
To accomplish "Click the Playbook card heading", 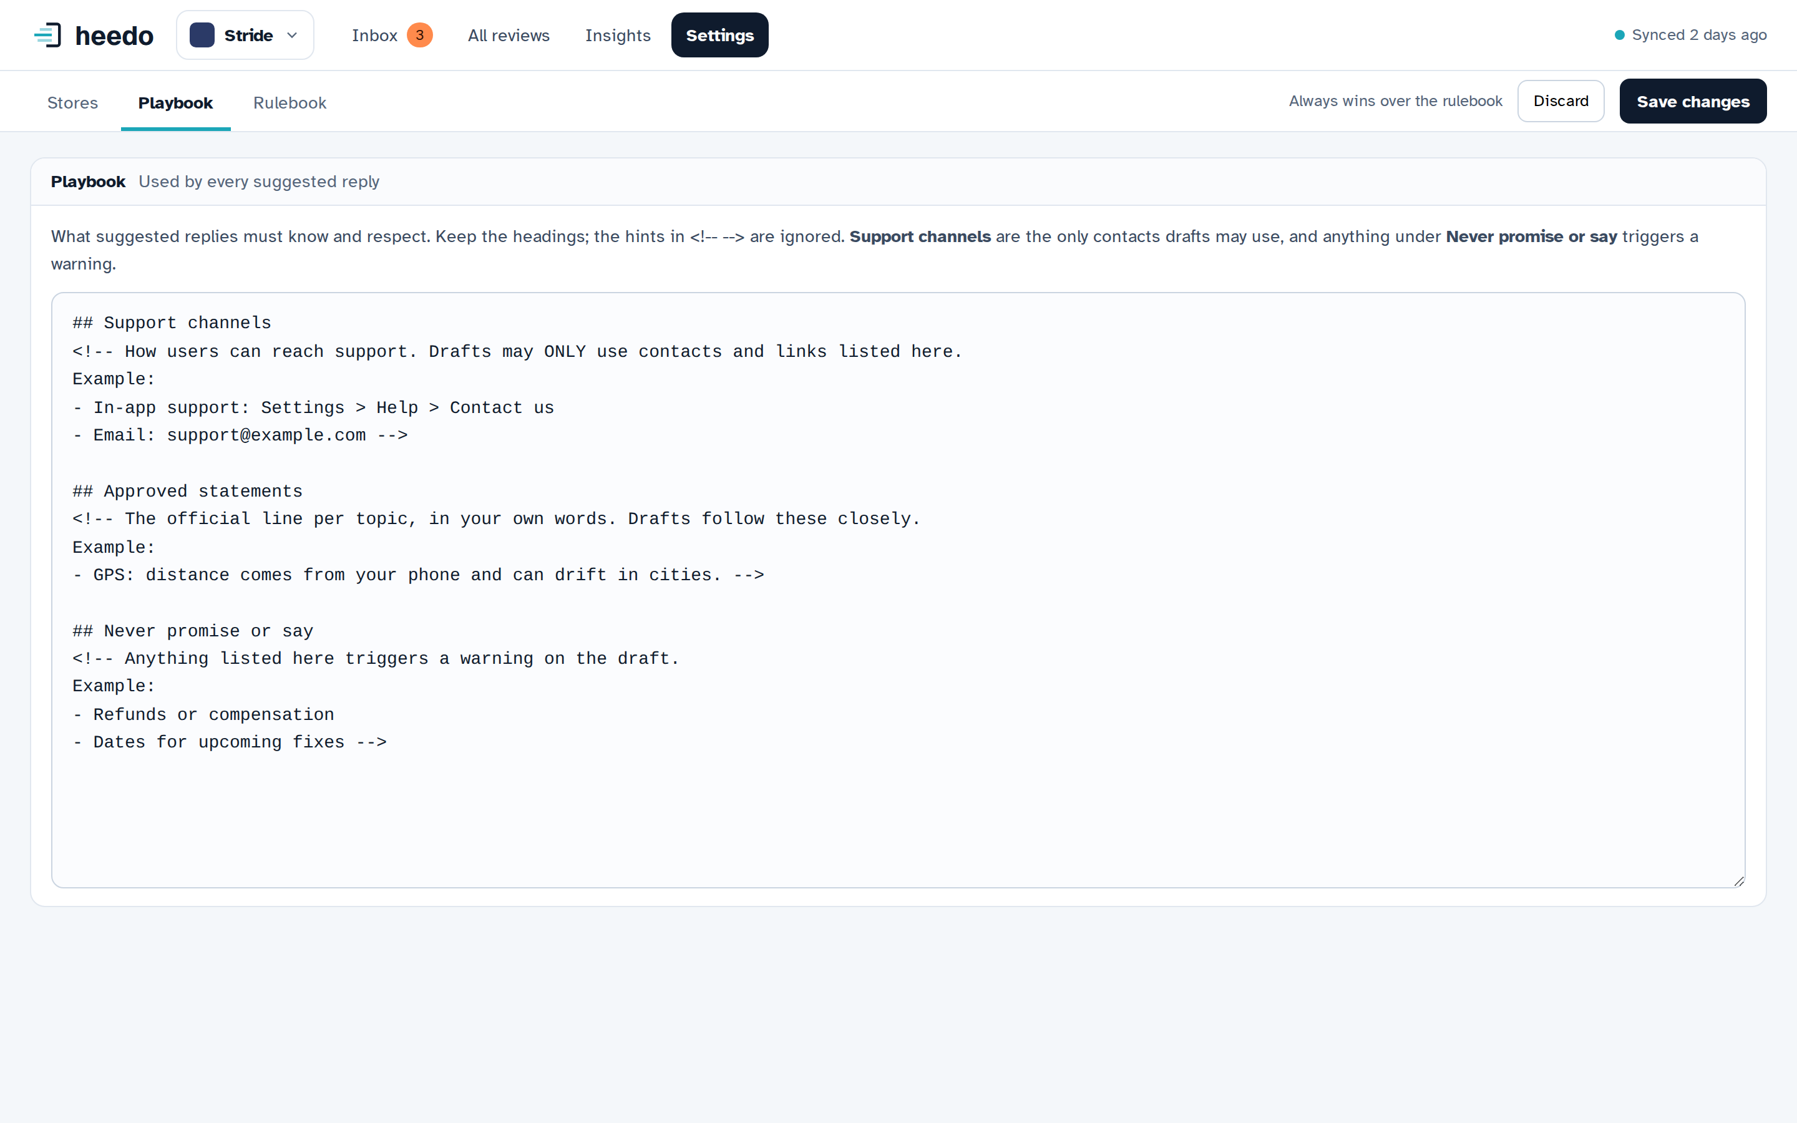I will point(87,181).
